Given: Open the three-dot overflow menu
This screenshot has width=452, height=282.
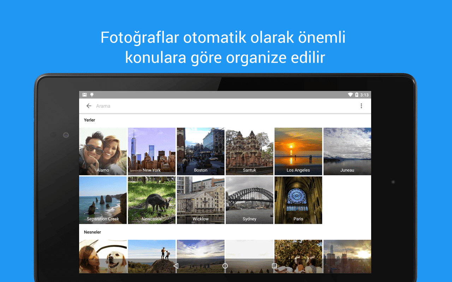Looking at the screenshot, I should [361, 106].
